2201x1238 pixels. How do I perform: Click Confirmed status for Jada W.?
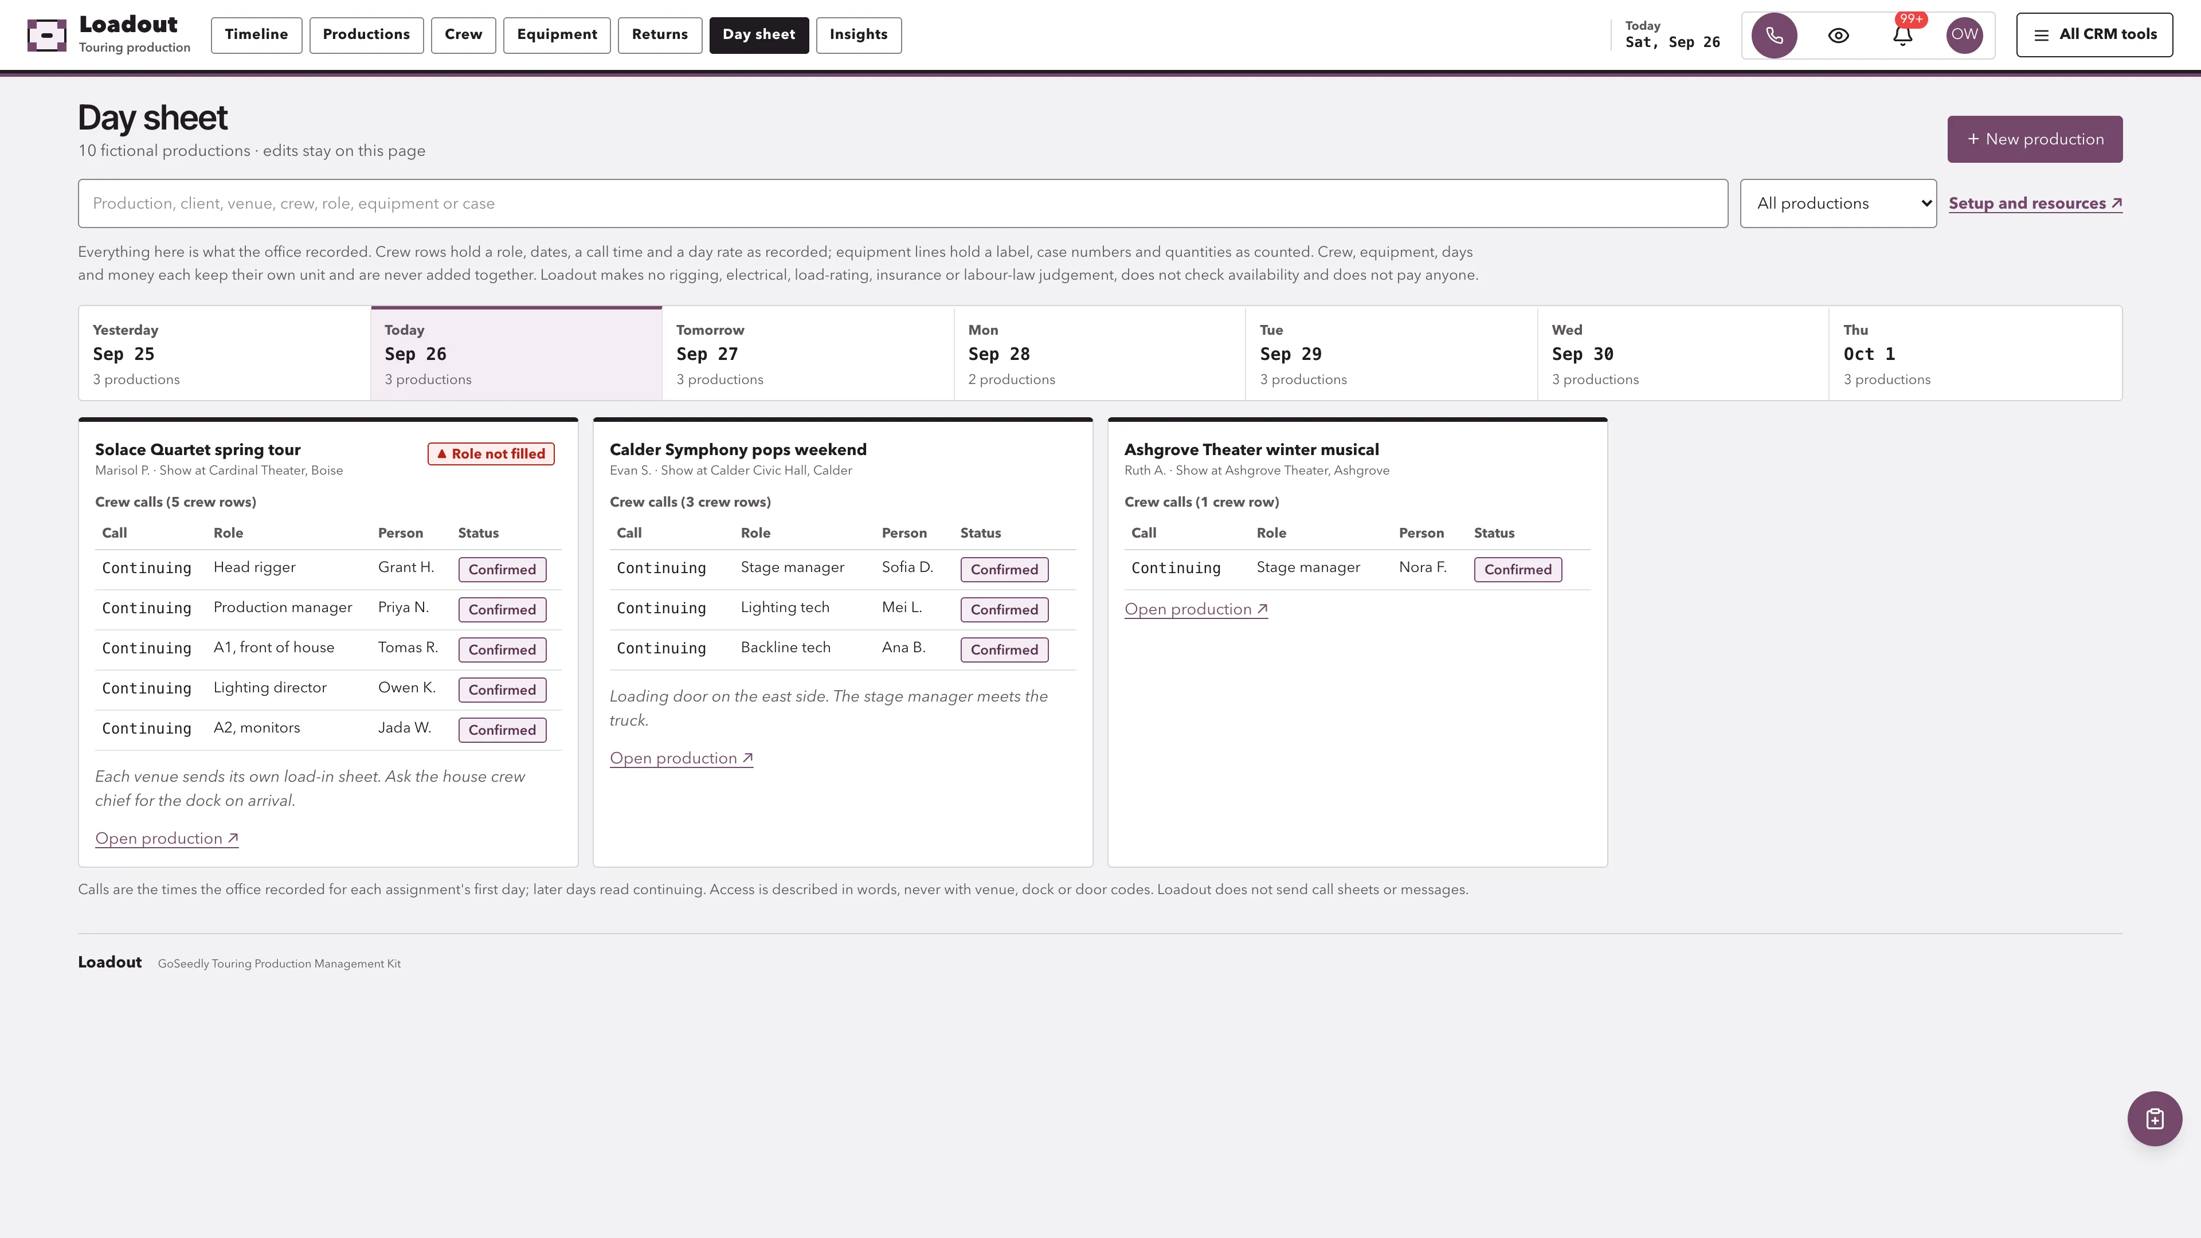pyautogui.click(x=503, y=731)
